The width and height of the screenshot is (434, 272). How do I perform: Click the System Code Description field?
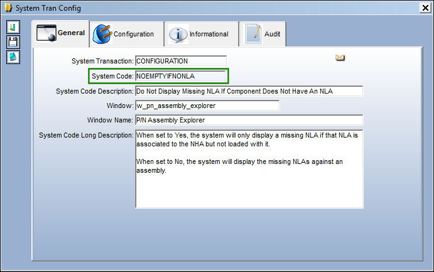pyautogui.click(x=249, y=91)
